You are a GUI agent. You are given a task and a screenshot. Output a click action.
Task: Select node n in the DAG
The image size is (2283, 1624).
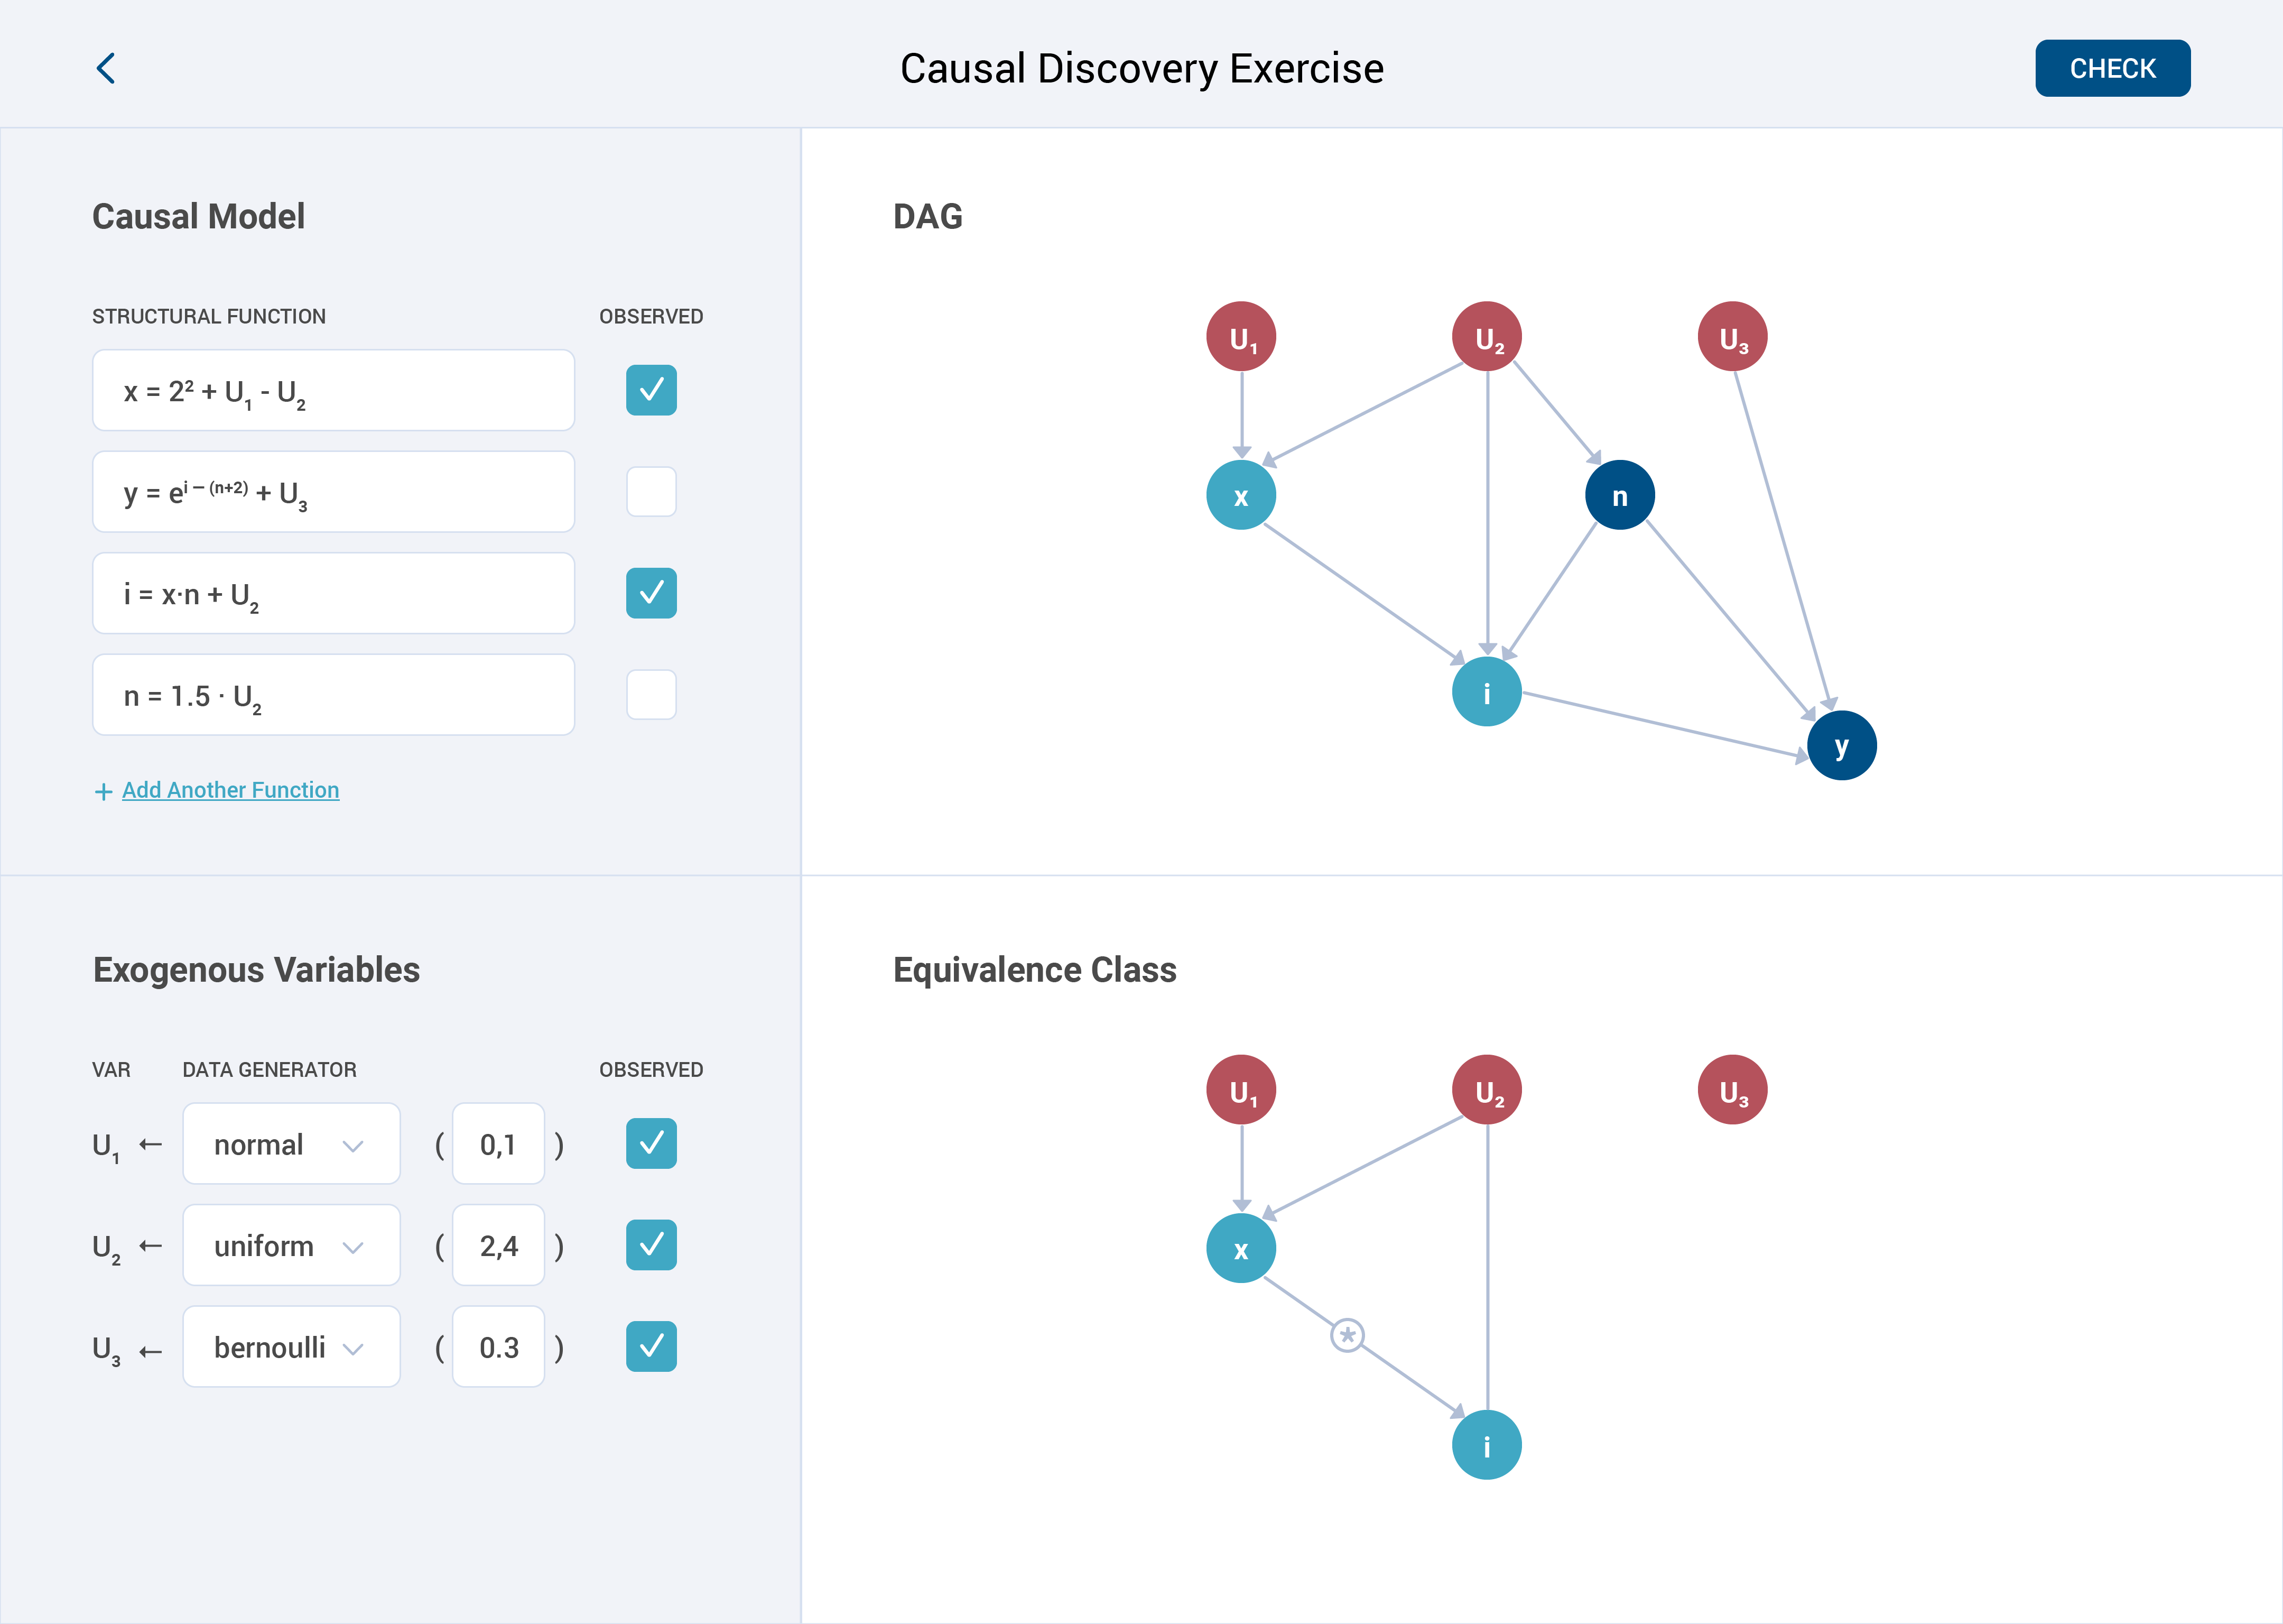click(x=1619, y=495)
